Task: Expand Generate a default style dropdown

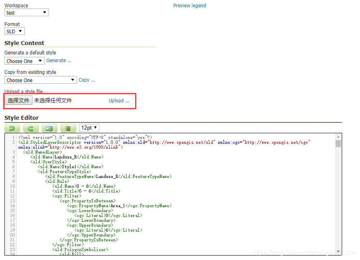Action: pyautogui.click(x=24, y=61)
